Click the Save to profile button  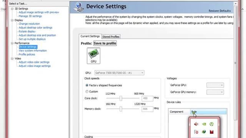105,43
